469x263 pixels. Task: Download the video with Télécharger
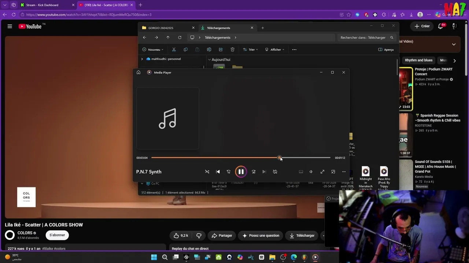tap(302, 236)
